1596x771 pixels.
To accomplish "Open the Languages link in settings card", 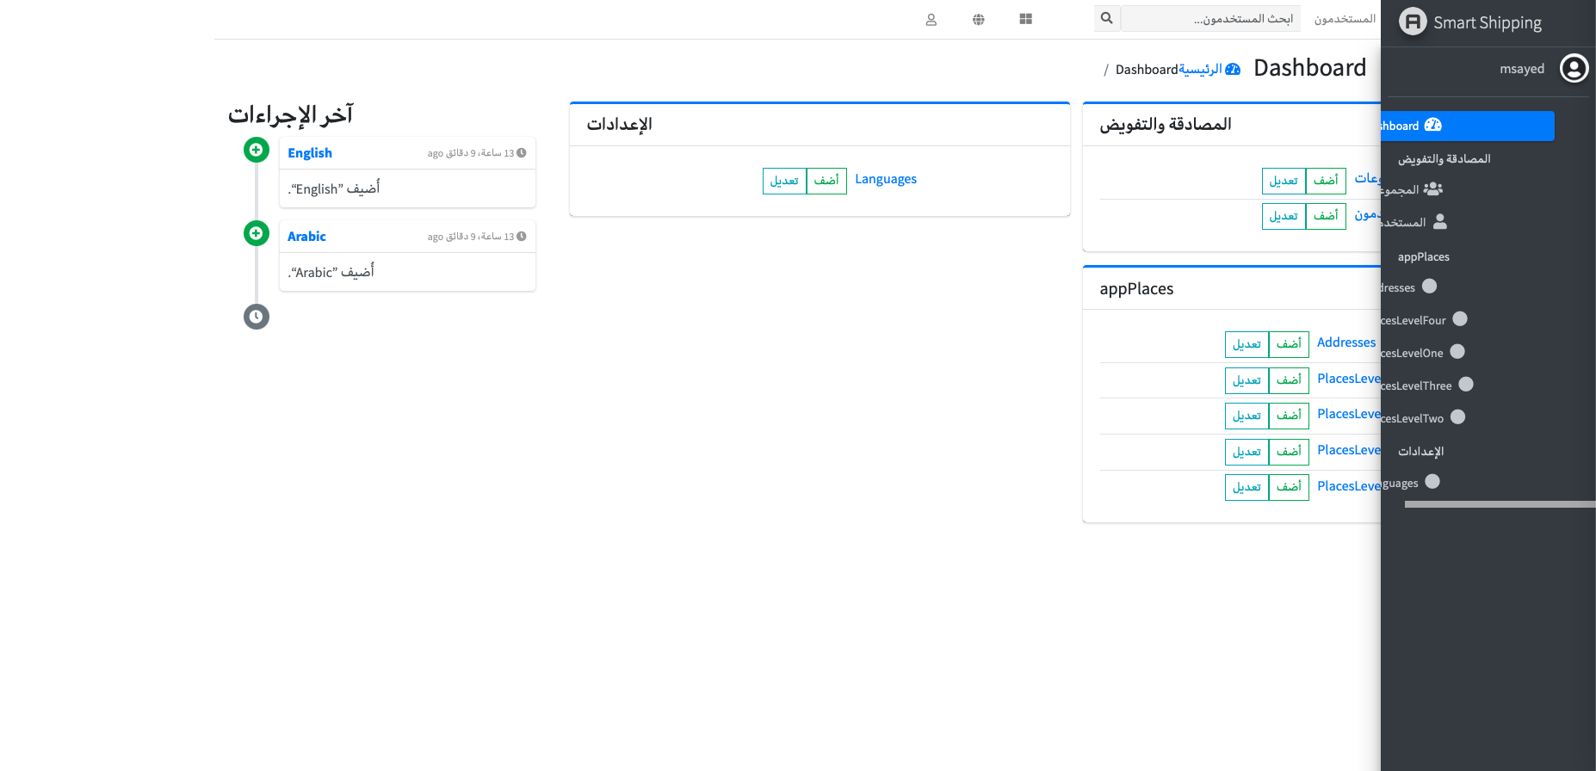I will (886, 179).
